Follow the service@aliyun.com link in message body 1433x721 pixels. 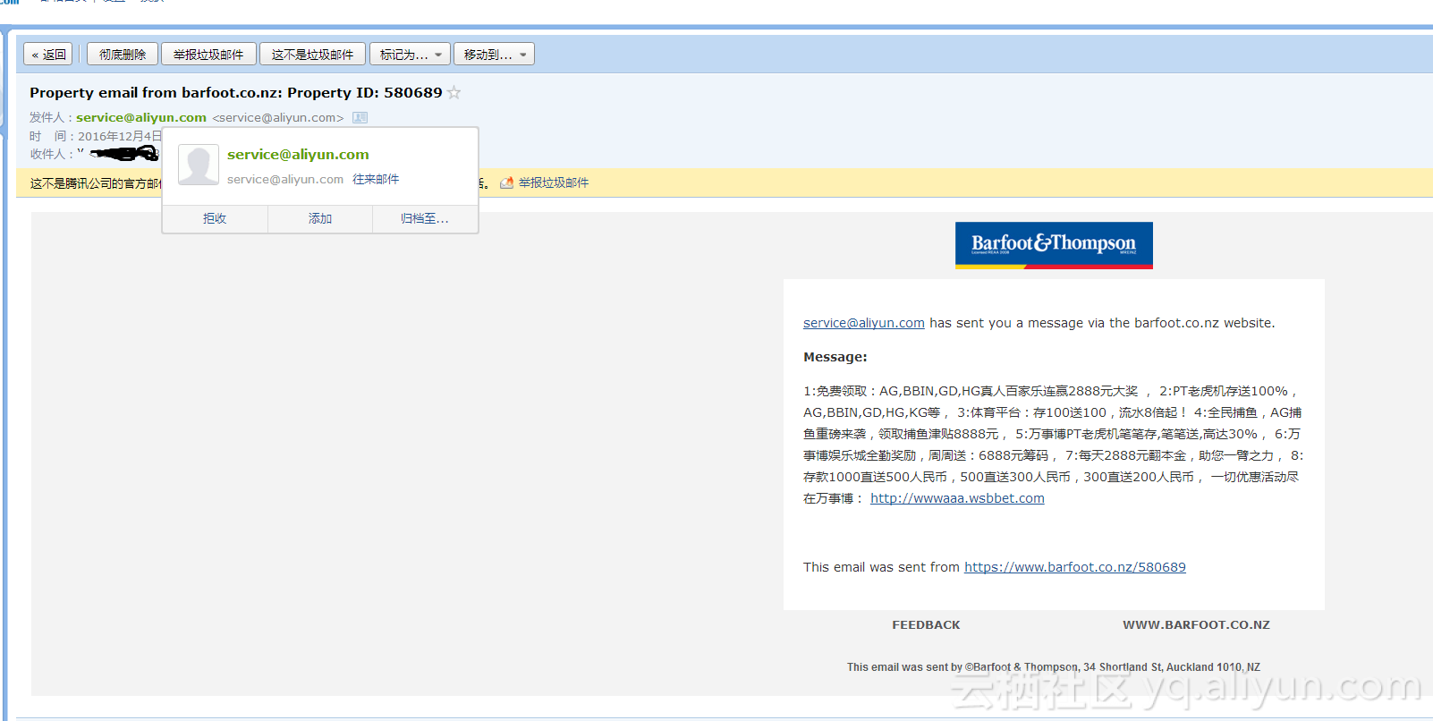coord(864,323)
